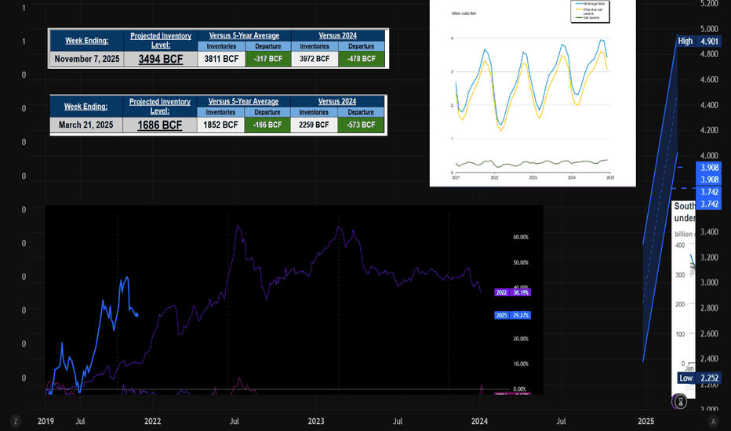Click the 1686 BCF projected inventory value
731x431 pixels.
coord(160,125)
